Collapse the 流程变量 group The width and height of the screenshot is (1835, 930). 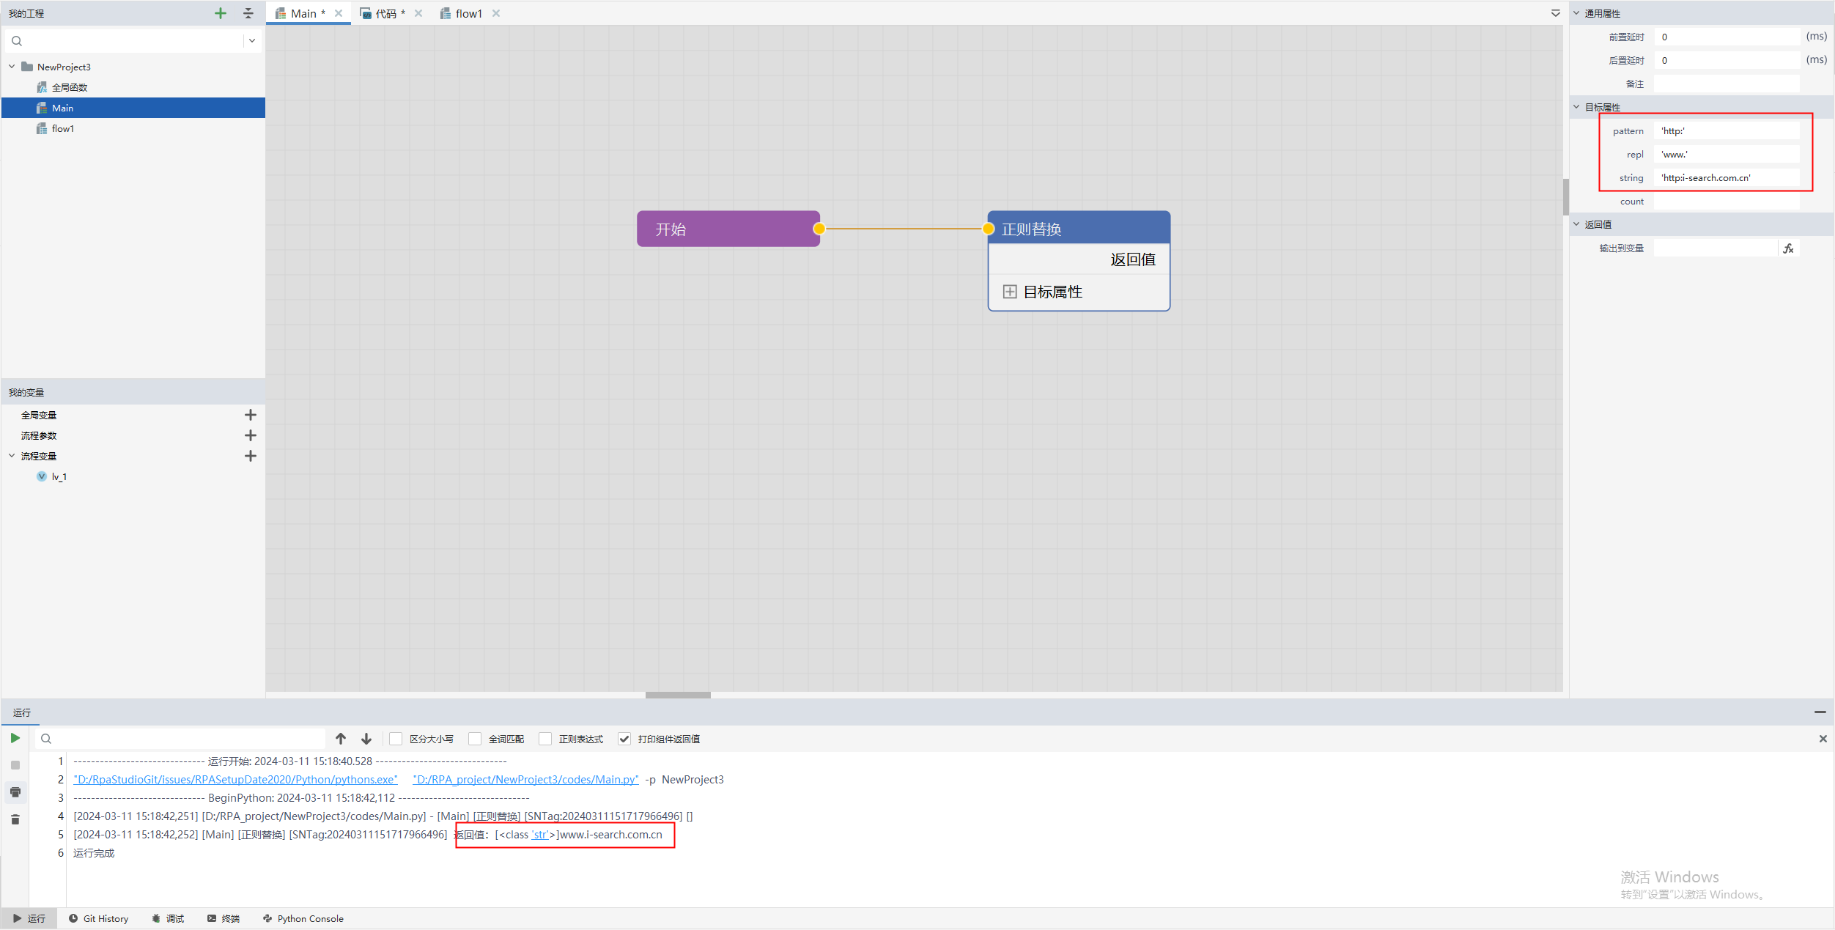(12, 456)
